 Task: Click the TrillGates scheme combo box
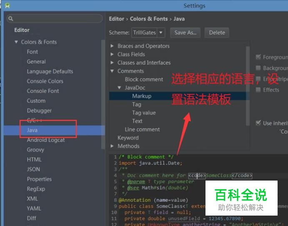[x=148, y=33]
